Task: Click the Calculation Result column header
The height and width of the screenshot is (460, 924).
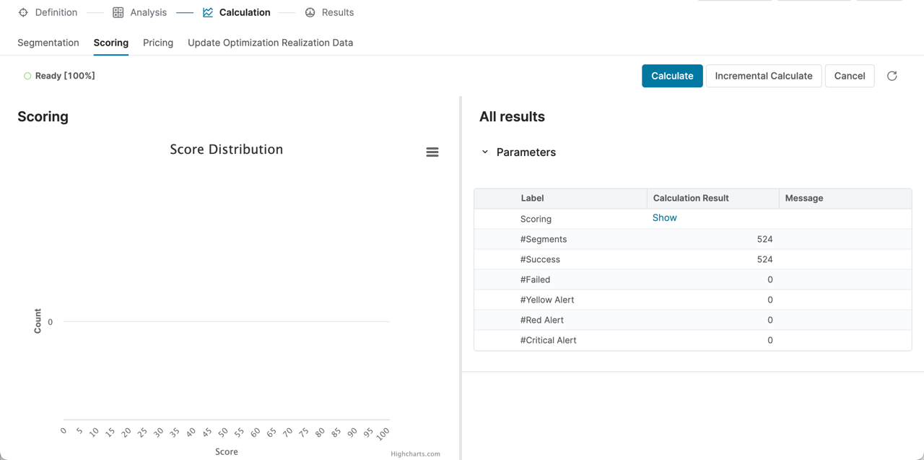Action: 691,198
